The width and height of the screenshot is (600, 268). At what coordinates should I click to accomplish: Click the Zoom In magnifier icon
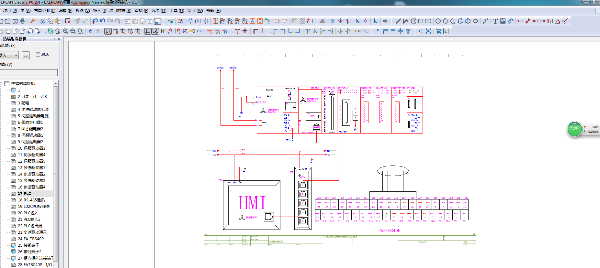coord(65,31)
